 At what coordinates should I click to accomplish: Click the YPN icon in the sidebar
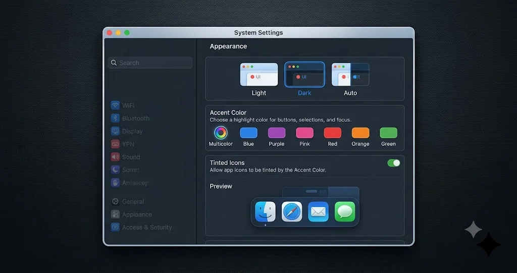115,144
